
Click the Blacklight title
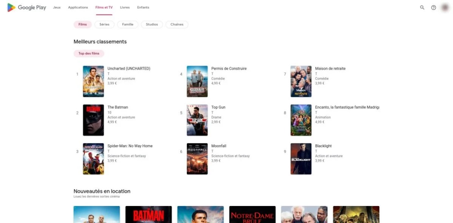[x=324, y=146]
